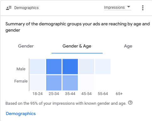Click the Male 35-44 heatmap cell

pyautogui.click(x=70, y=67)
